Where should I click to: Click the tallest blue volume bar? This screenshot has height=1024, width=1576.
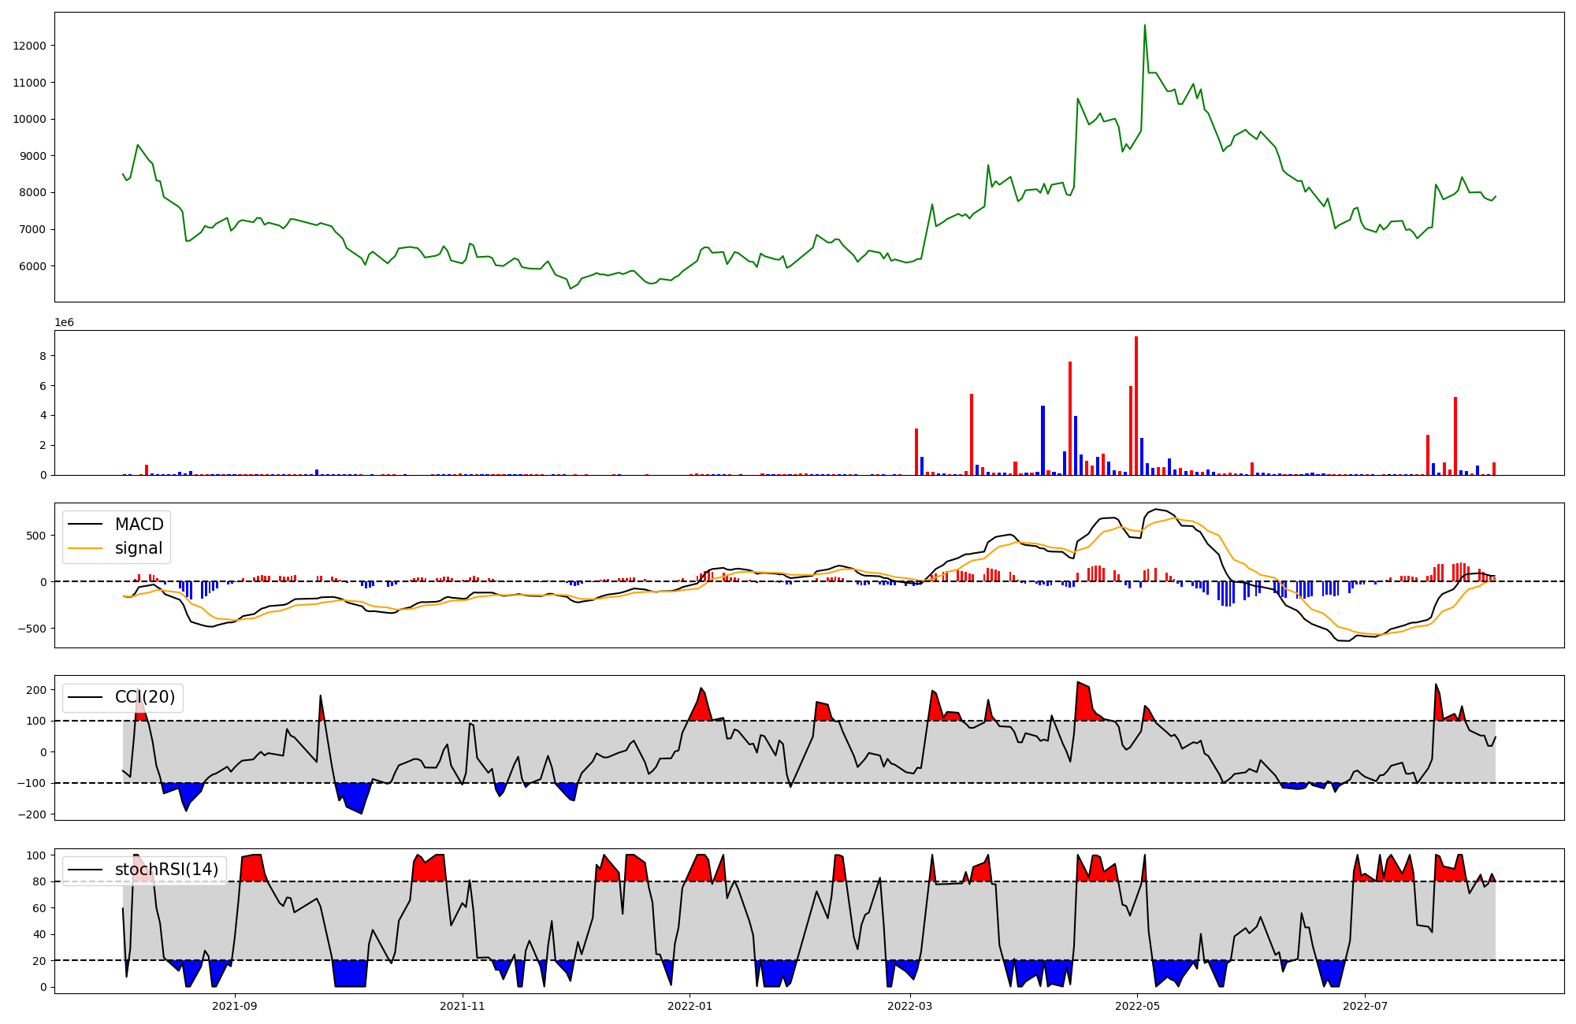(x=1043, y=440)
